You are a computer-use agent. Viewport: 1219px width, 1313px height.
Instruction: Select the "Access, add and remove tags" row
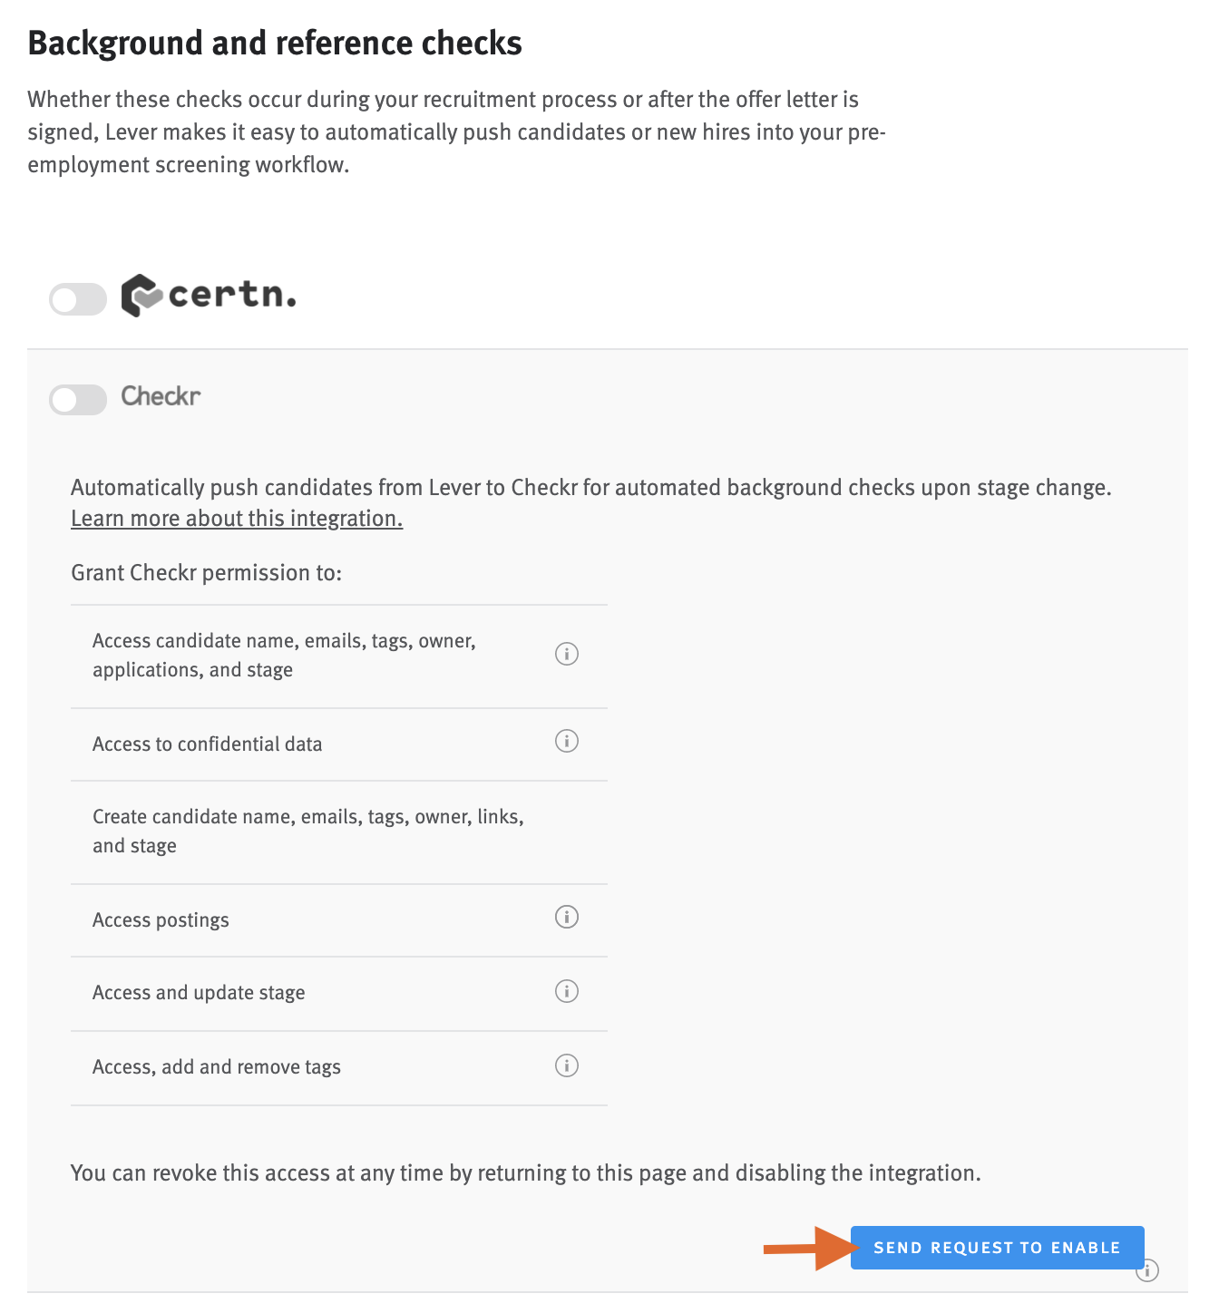(215, 1066)
